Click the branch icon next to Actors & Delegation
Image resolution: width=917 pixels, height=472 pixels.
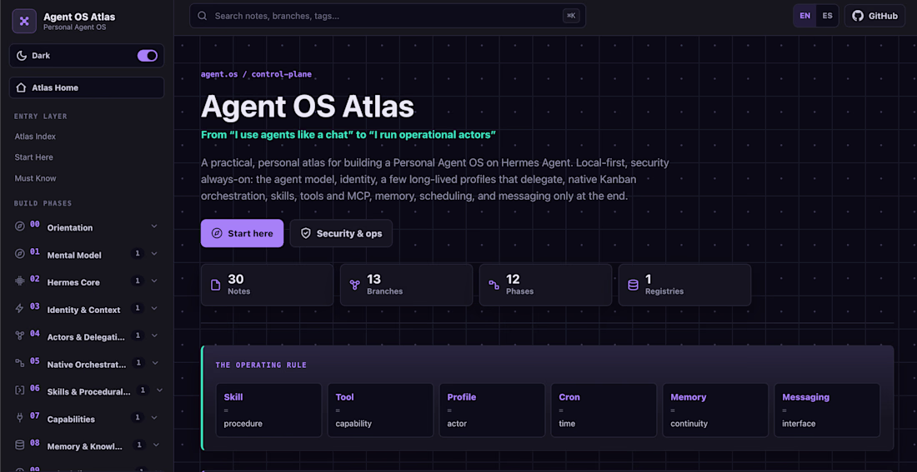tap(20, 335)
